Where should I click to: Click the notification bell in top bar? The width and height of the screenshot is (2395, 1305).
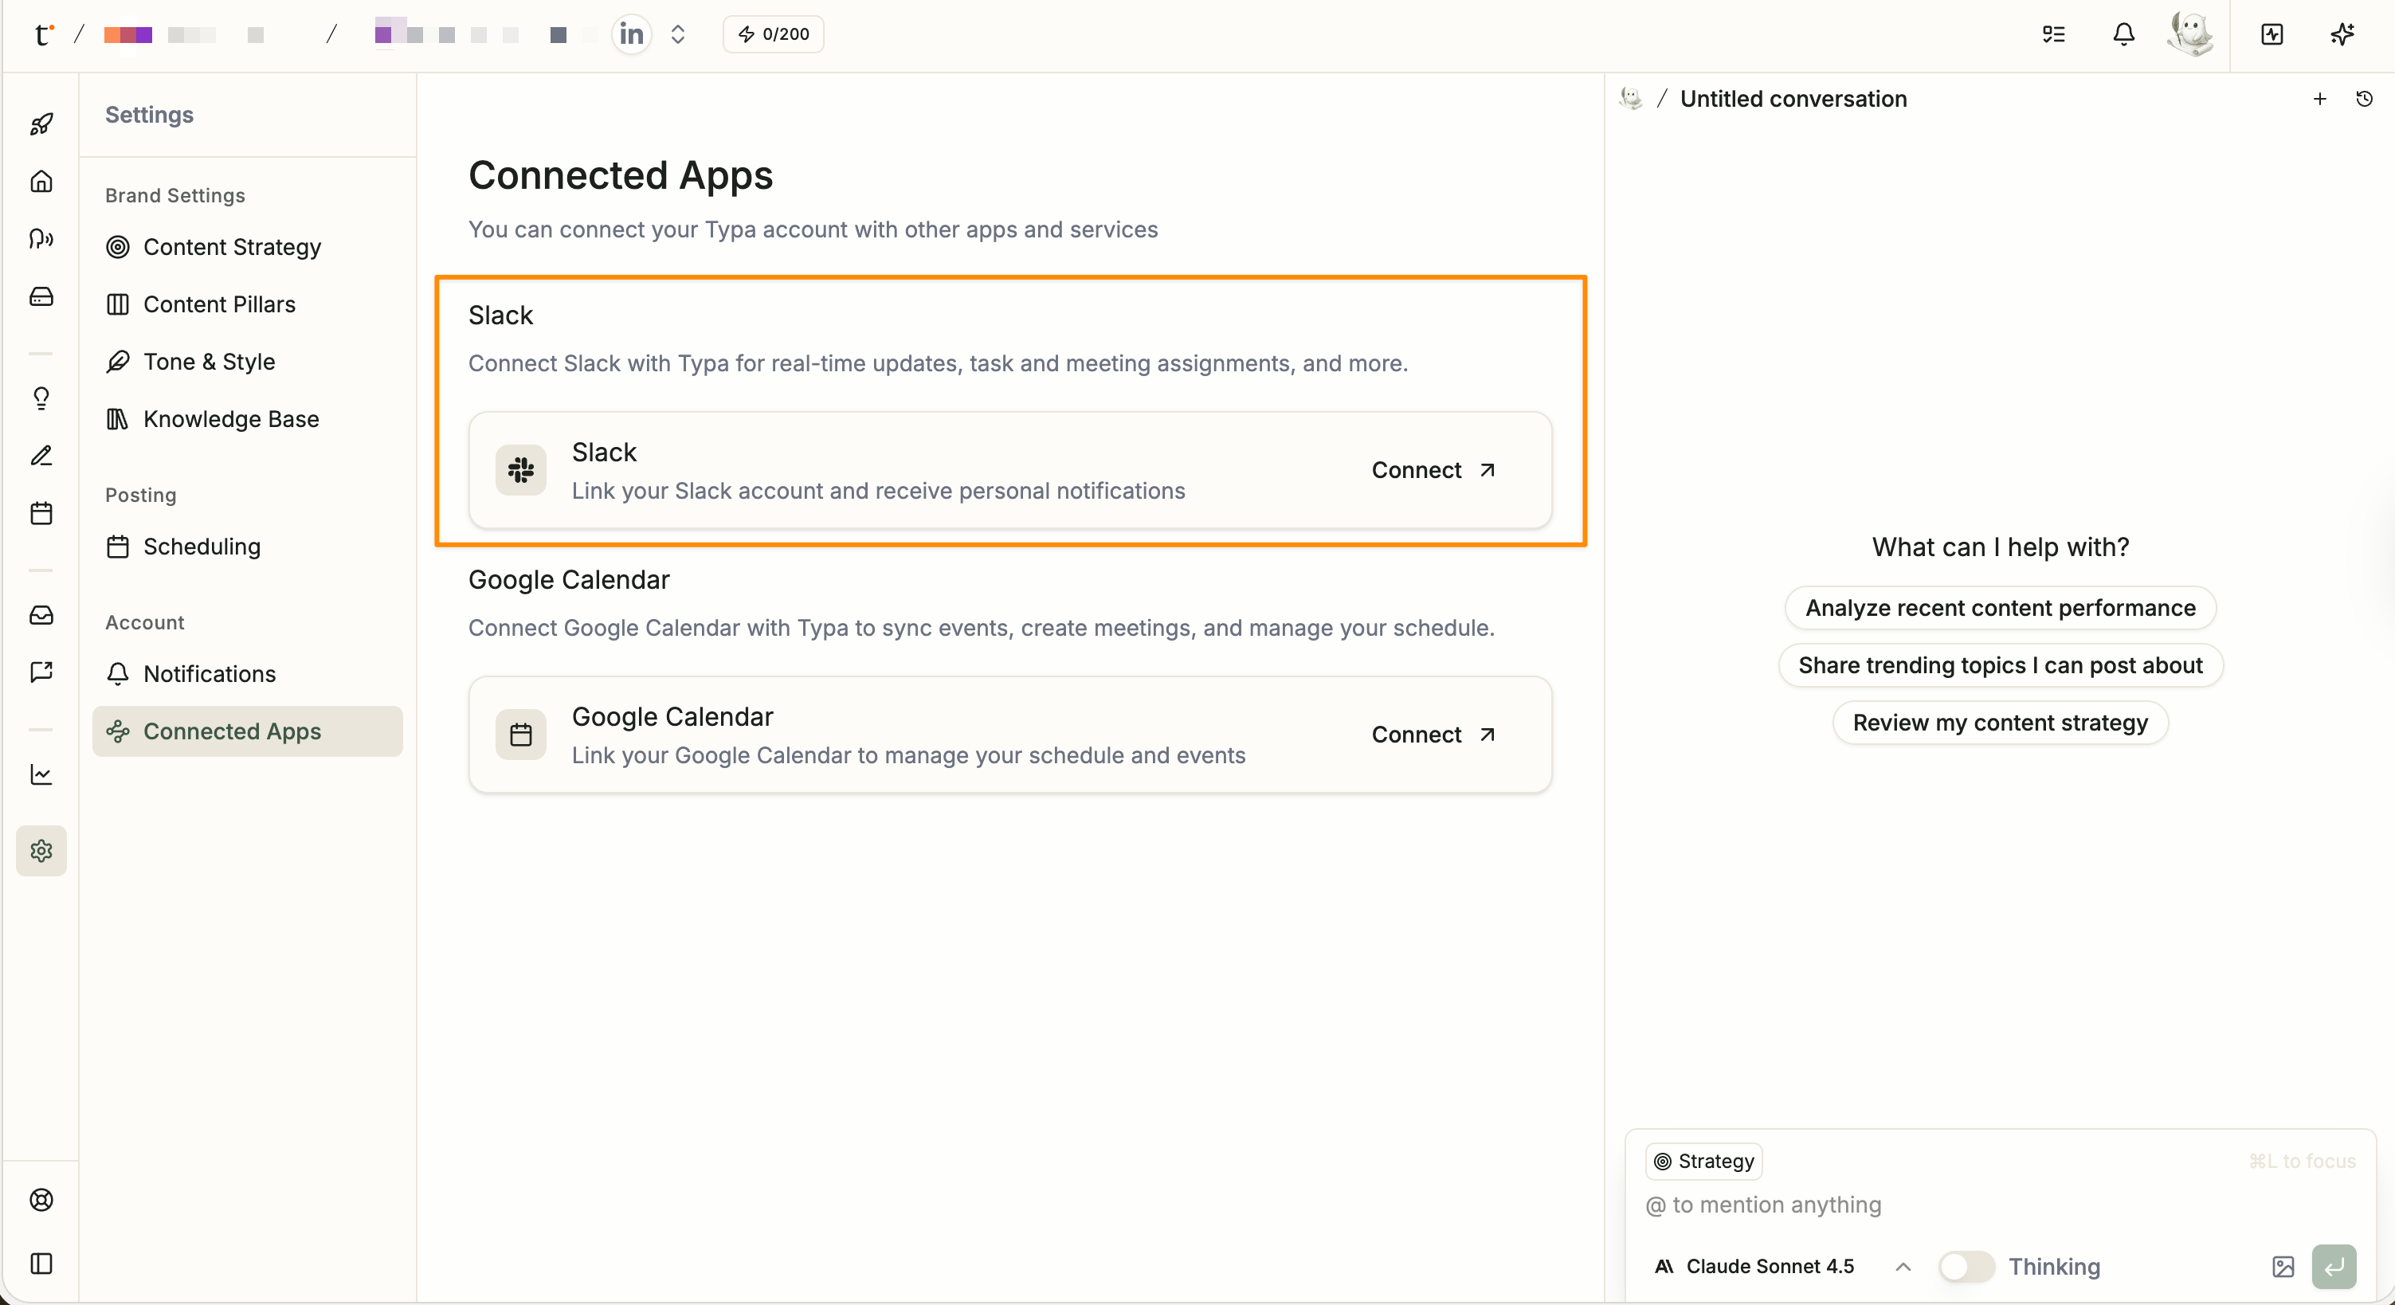coord(2123,34)
